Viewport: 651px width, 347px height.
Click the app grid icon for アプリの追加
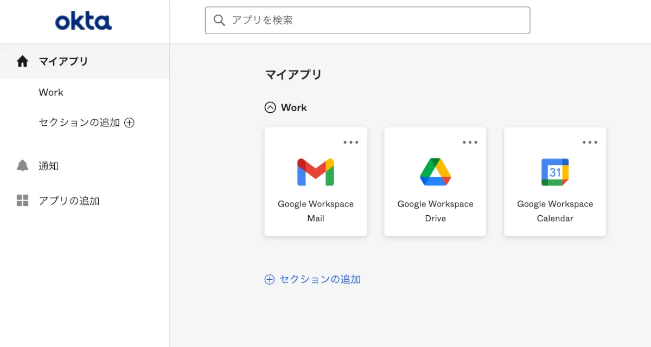[x=22, y=201]
